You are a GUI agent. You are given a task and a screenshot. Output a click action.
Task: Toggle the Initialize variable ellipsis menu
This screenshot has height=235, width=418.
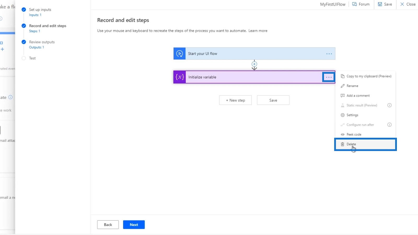coord(329,77)
